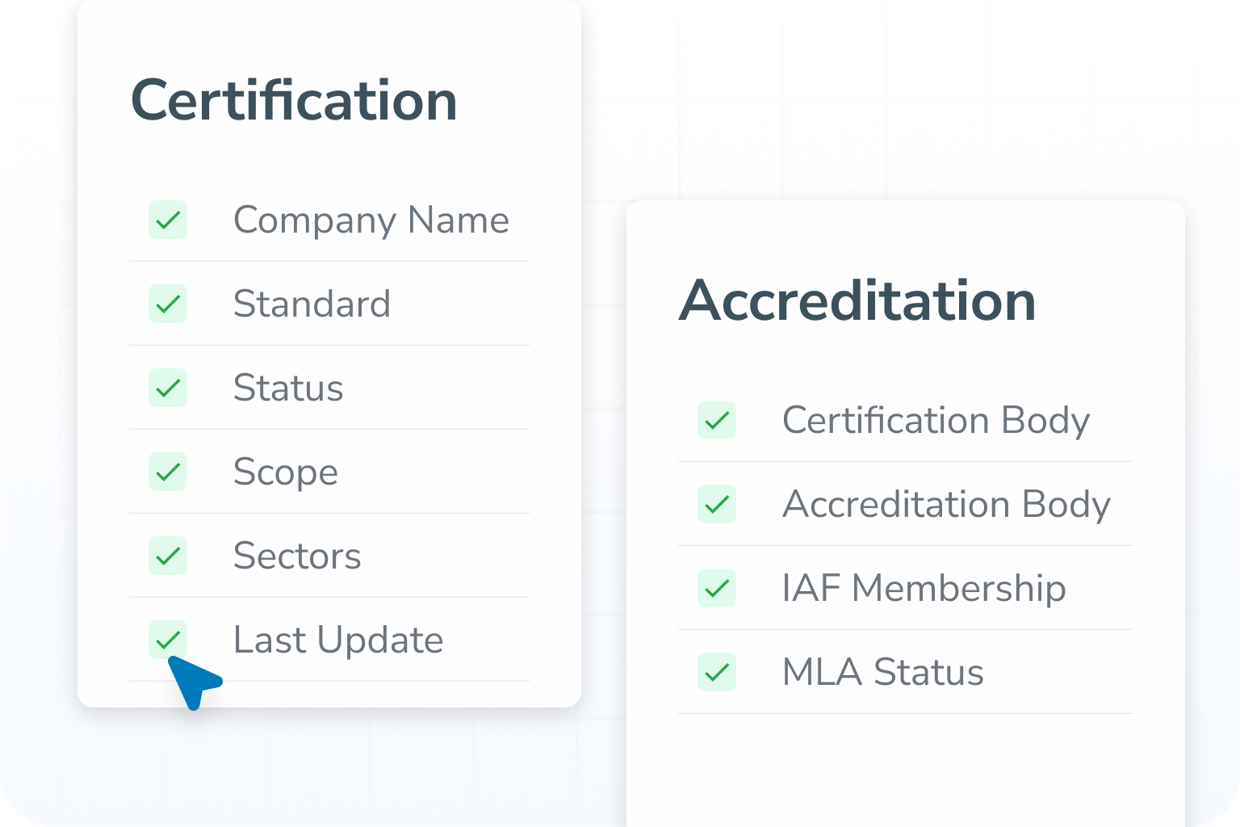Click the check icon next to MLA Status

point(716,672)
